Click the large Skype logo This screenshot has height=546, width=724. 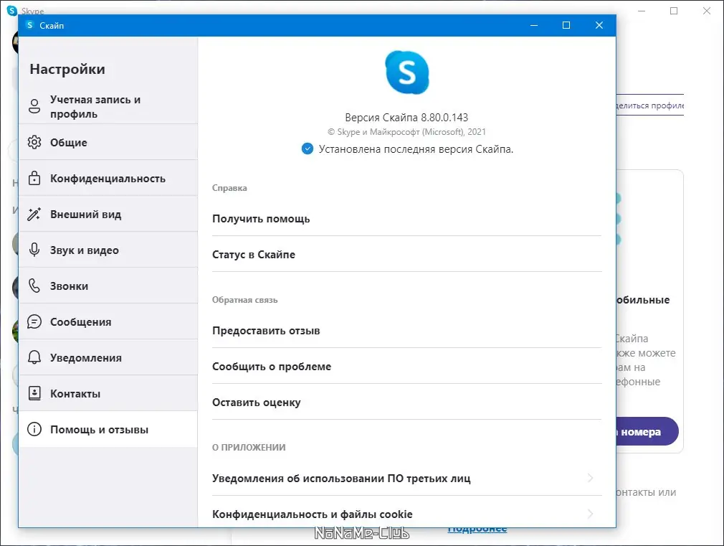pyautogui.click(x=406, y=72)
